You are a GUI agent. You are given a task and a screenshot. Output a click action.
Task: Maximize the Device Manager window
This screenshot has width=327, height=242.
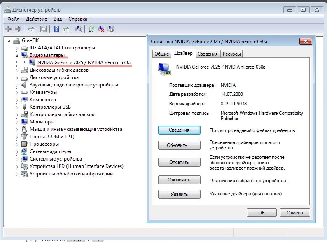(303, 9)
